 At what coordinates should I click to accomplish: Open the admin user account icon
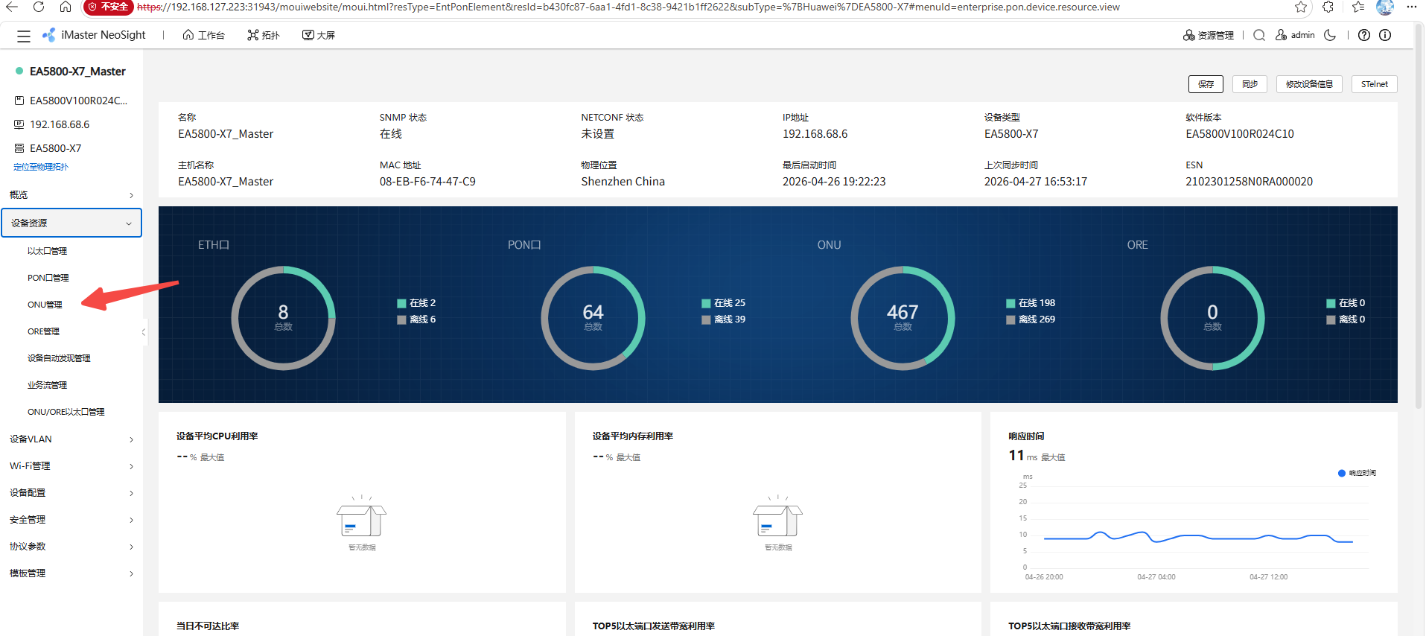tap(1281, 35)
